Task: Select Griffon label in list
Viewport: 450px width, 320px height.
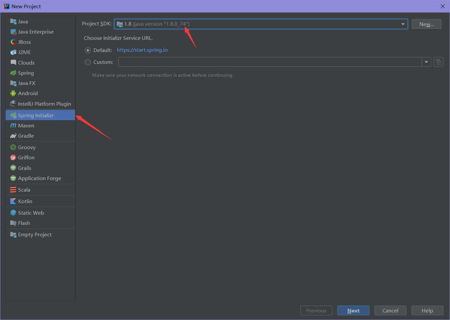Action: (26, 157)
